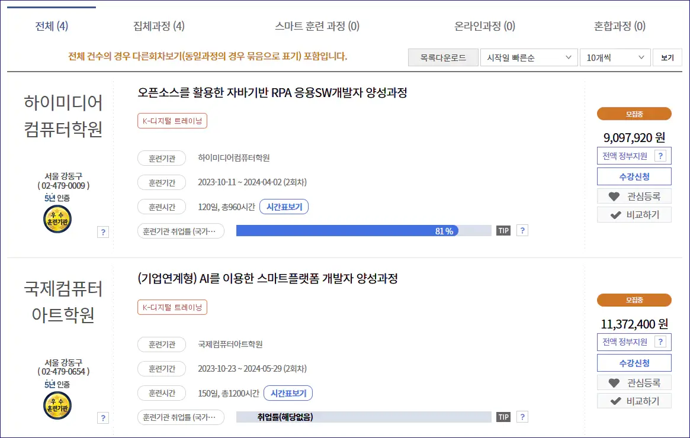Click the 우수훈련기관 badge of 국제컴퓨터아트학원
The image size is (690, 438).
(57, 405)
